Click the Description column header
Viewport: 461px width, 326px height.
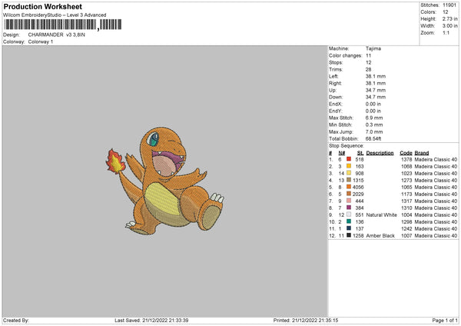coord(380,152)
